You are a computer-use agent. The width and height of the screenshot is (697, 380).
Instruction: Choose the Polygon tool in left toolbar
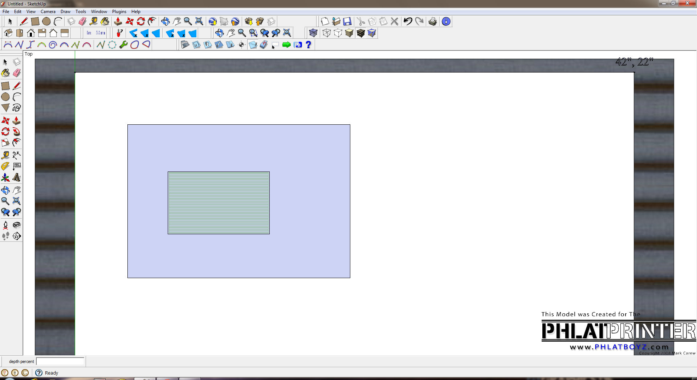(x=5, y=108)
